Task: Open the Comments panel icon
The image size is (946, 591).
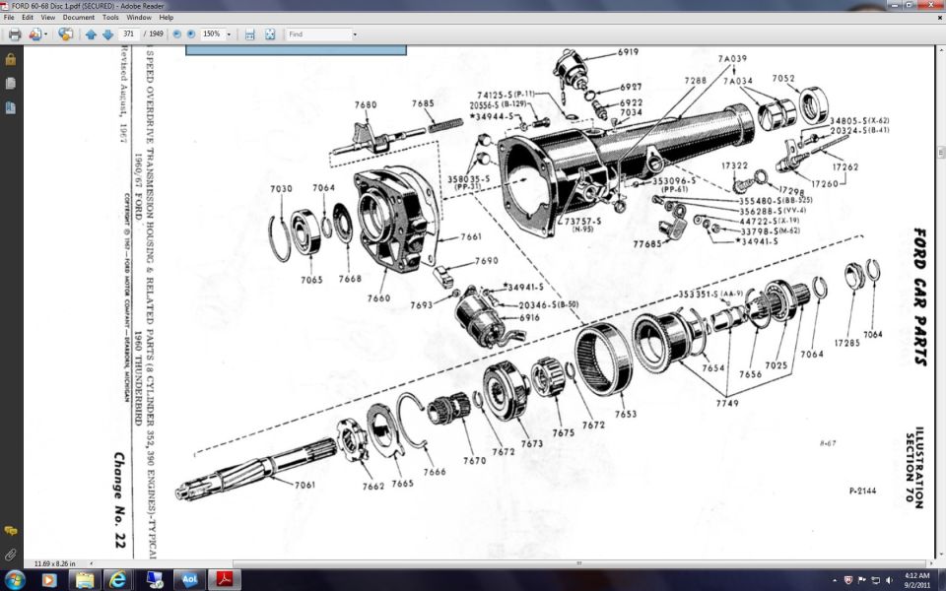Action: pos(10,531)
